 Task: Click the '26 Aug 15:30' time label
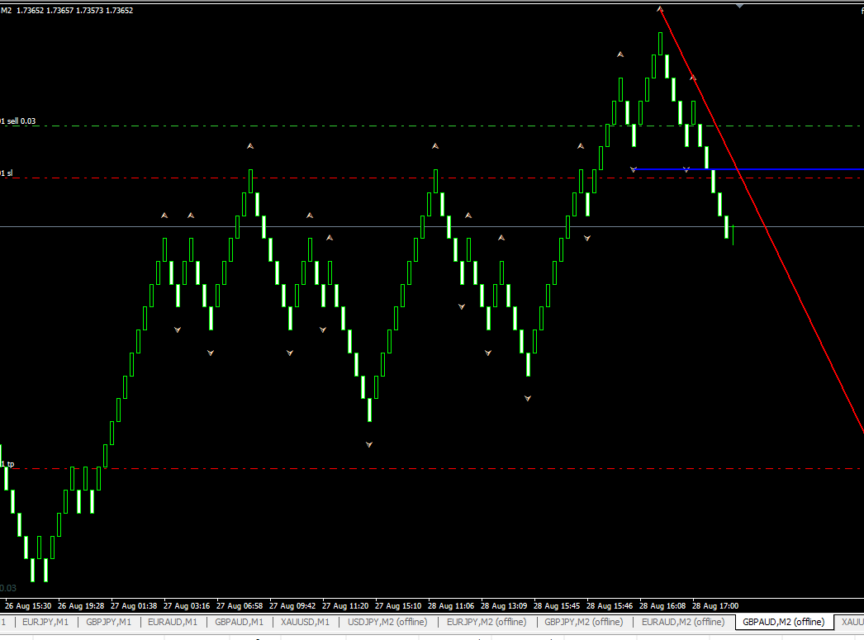[x=28, y=606]
